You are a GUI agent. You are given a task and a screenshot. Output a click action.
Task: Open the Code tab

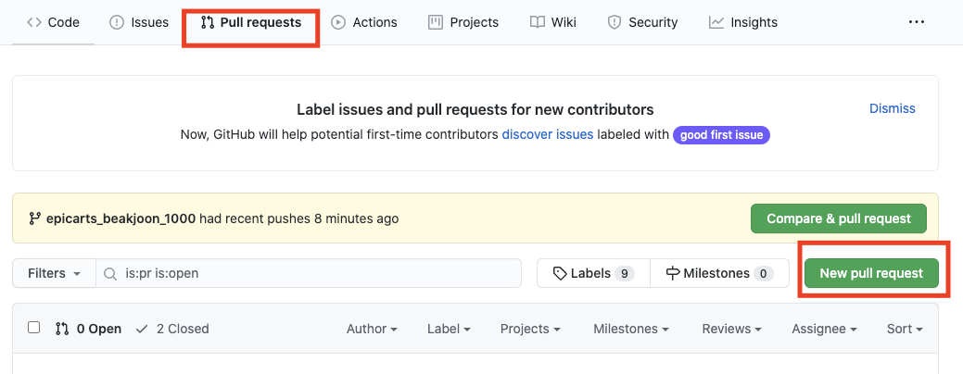pyautogui.click(x=53, y=22)
